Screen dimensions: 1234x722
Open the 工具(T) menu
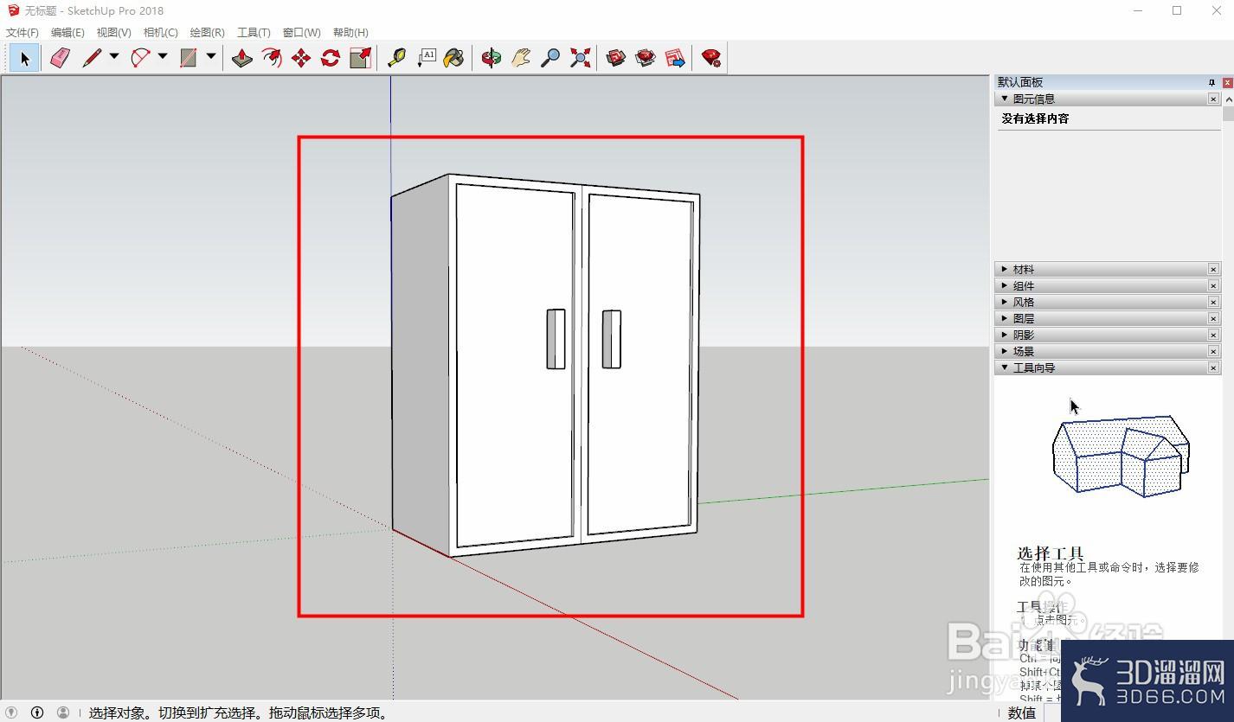coord(254,33)
